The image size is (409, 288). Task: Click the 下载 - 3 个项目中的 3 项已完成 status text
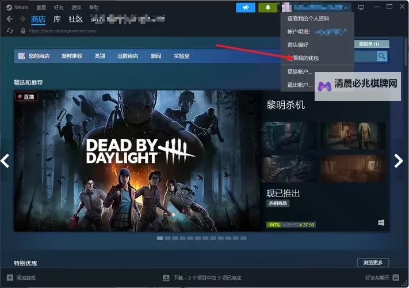(x=207, y=278)
